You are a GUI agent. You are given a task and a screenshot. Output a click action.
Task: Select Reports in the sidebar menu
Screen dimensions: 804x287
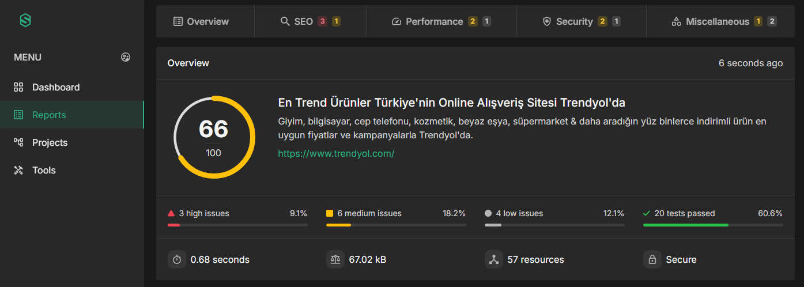[72, 115]
